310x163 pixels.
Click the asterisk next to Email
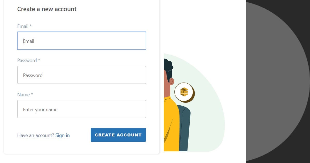(x=31, y=26)
